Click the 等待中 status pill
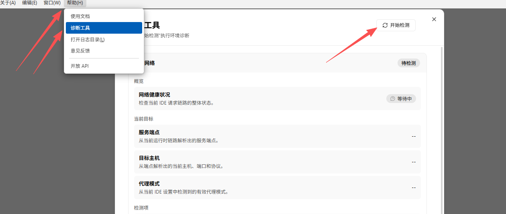 (401, 99)
